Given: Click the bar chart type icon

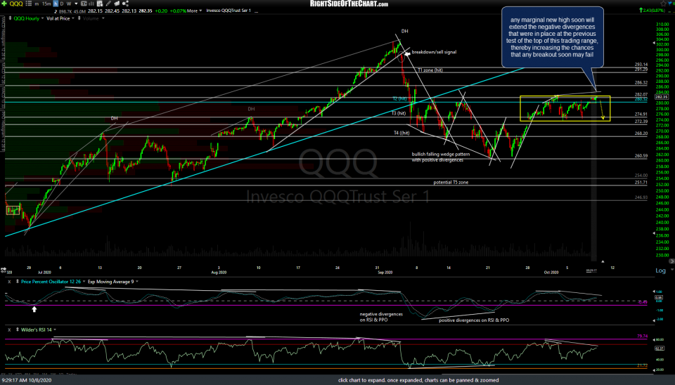Looking at the screenshot, I should point(91,4).
